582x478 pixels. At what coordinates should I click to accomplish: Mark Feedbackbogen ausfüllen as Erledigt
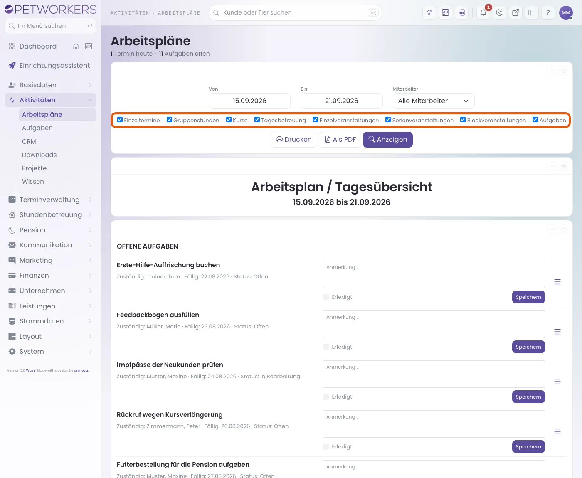tap(326, 347)
